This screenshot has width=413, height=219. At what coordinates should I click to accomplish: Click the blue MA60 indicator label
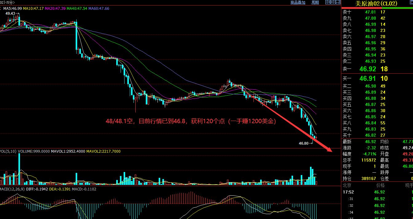click(99, 8)
